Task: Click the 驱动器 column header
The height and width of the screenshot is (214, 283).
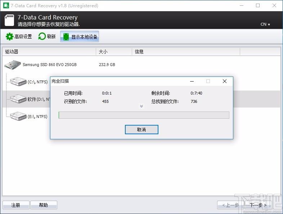Action: tap(49, 52)
